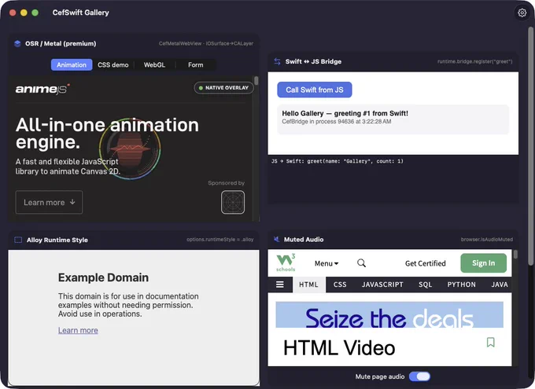Click the Hello Gallery greeting message

[x=345, y=113]
